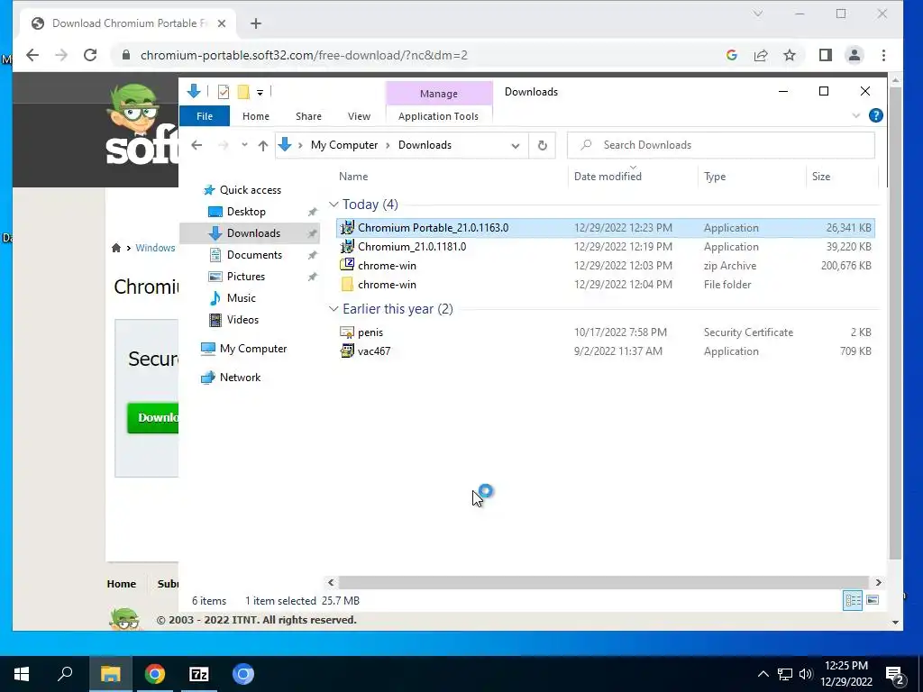Select Chromium_21.0.1181.0 application file
The height and width of the screenshot is (692, 923).
605,247
